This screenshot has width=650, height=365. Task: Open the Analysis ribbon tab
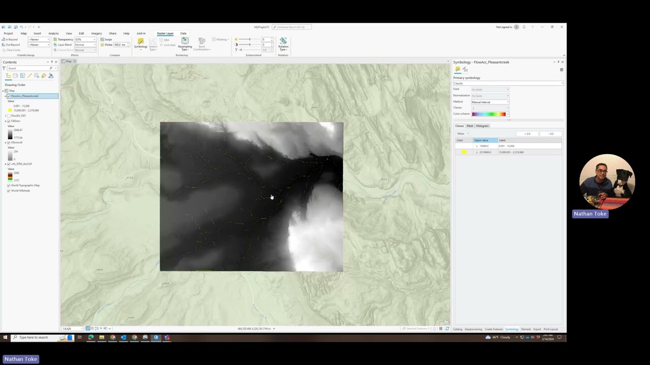(x=53, y=33)
